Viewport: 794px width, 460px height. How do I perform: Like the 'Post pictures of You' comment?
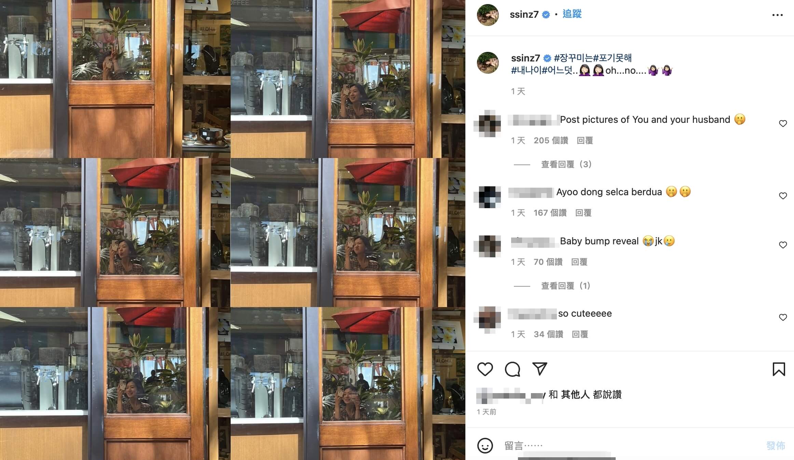(x=783, y=124)
